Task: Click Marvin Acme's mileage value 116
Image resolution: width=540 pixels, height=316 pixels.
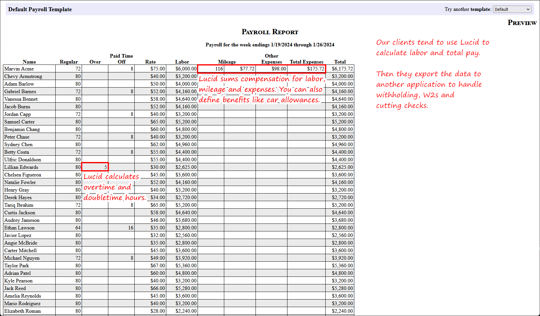Action: 211,69
